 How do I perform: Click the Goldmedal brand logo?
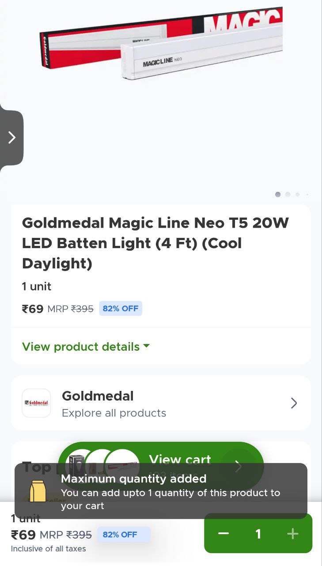36,403
